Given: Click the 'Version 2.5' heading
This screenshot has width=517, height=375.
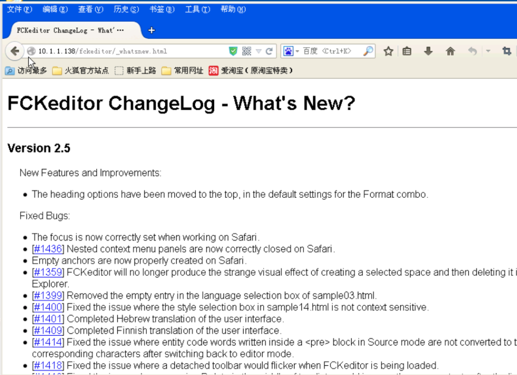Looking at the screenshot, I should coord(39,148).
